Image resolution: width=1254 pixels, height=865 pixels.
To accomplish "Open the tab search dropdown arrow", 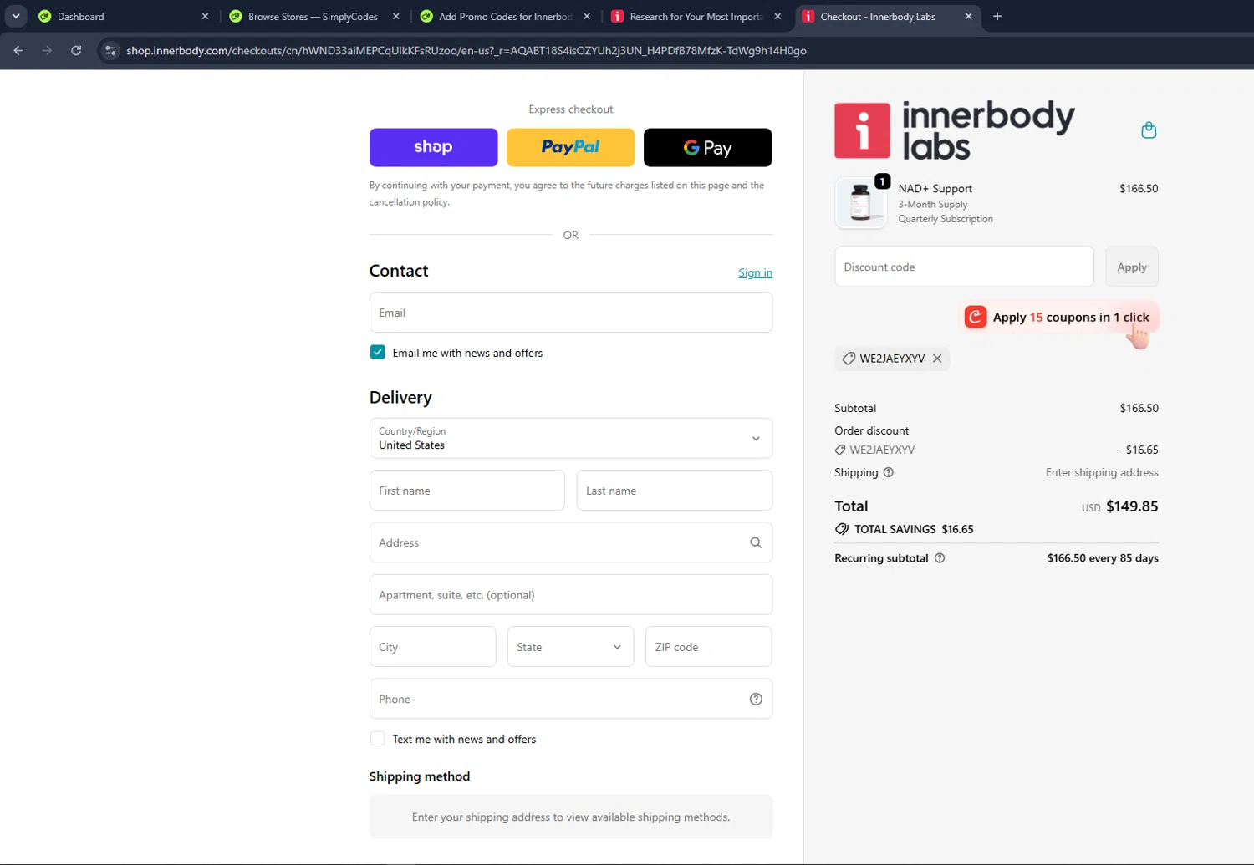I will click(16, 17).
